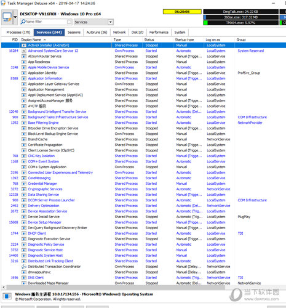Click the BitLocker Drive Encryption Service icon
286x308 pixels.
[24, 128]
